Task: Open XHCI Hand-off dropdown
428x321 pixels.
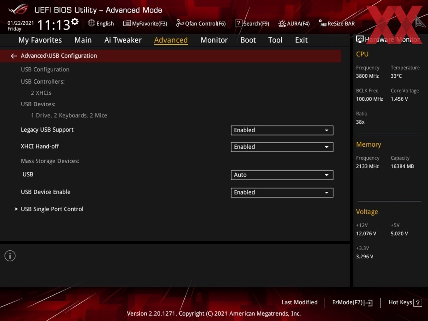Action: pos(282,147)
